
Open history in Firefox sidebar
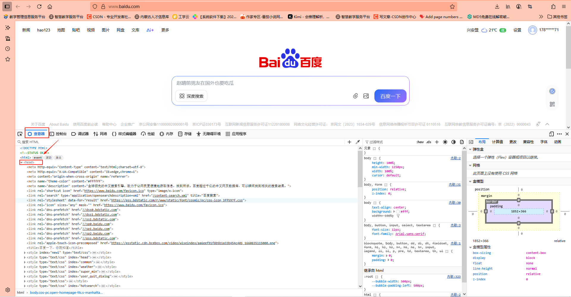(8, 49)
